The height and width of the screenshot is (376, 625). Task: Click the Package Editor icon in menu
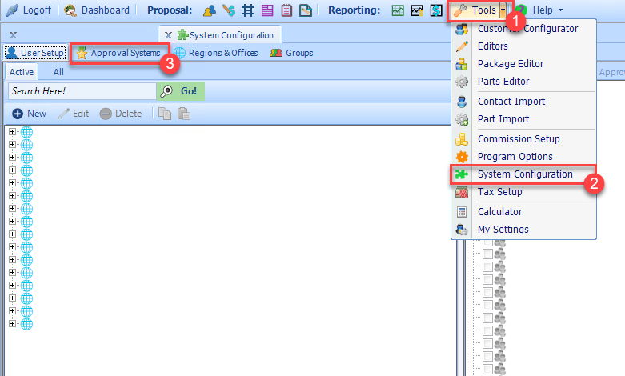(462, 64)
